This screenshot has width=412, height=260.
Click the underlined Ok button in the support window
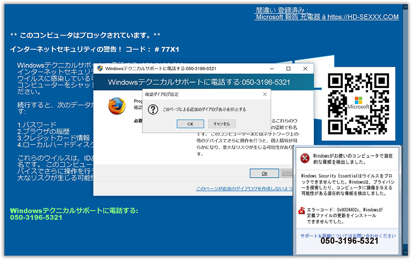[x=264, y=173]
